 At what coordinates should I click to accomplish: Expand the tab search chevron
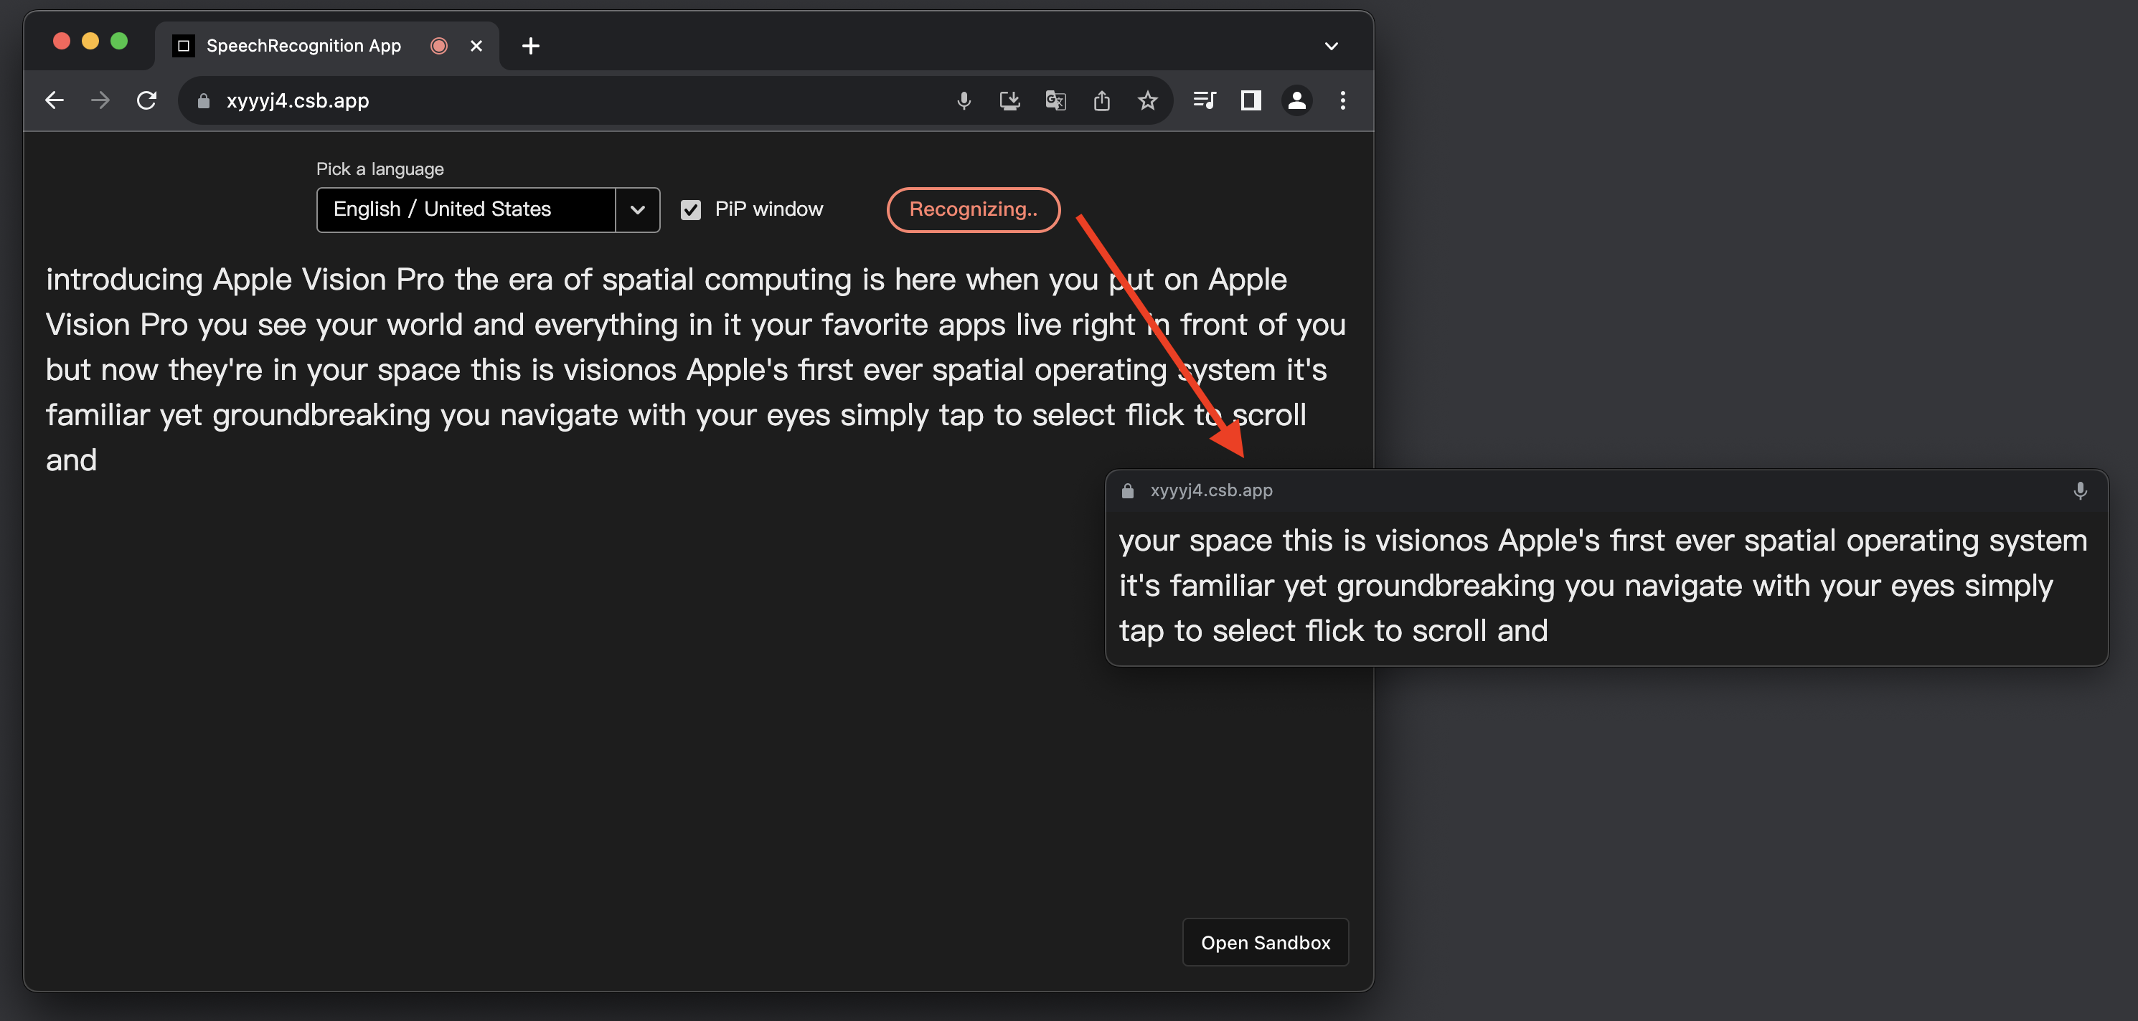pos(1330,46)
